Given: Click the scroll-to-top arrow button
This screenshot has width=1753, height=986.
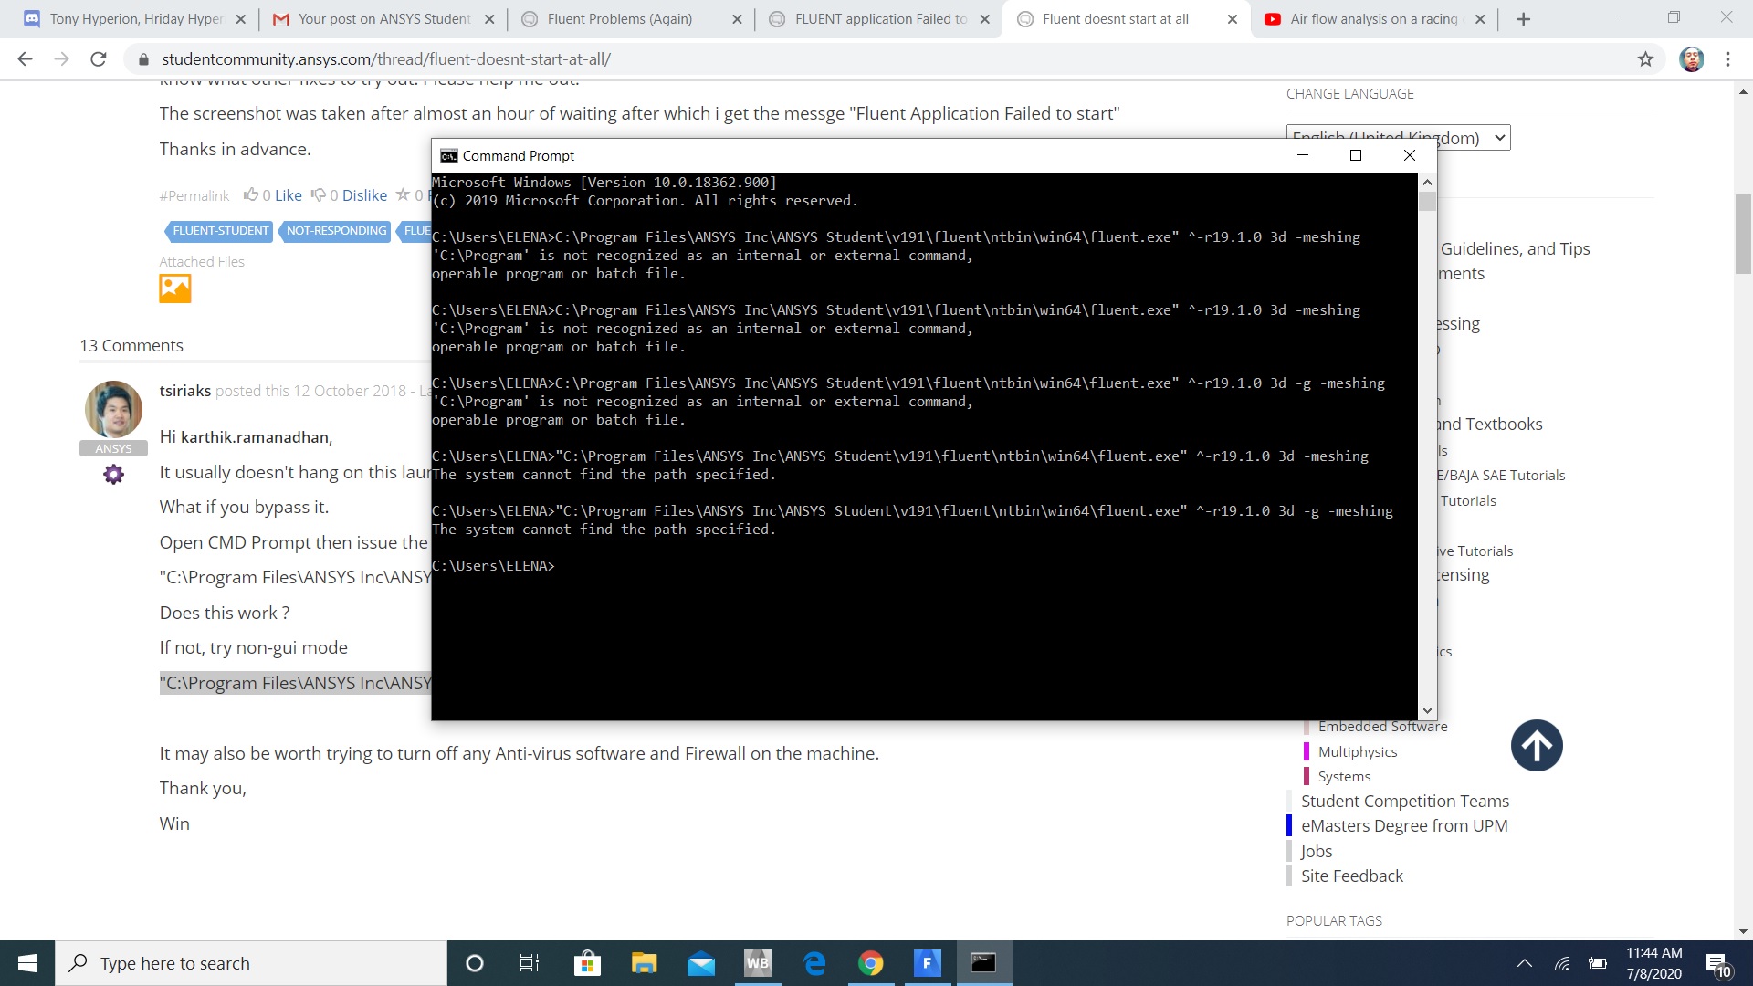Looking at the screenshot, I should tap(1537, 746).
